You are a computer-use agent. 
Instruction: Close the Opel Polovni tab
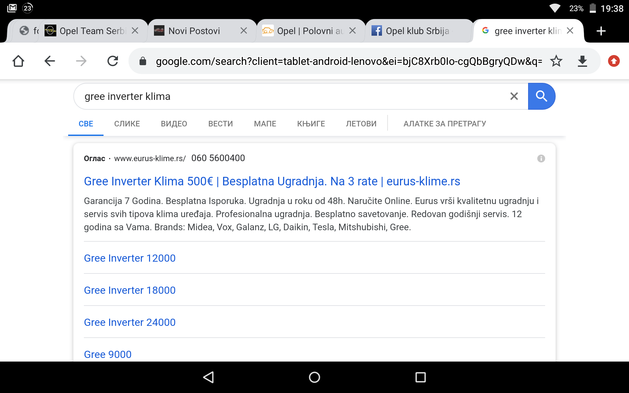point(353,31)
